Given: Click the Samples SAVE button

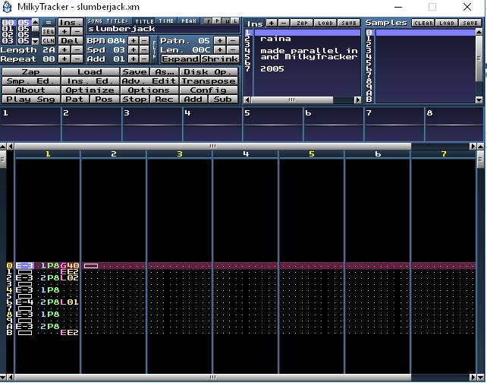Looking at the screenshot, I should coord(470,23).
